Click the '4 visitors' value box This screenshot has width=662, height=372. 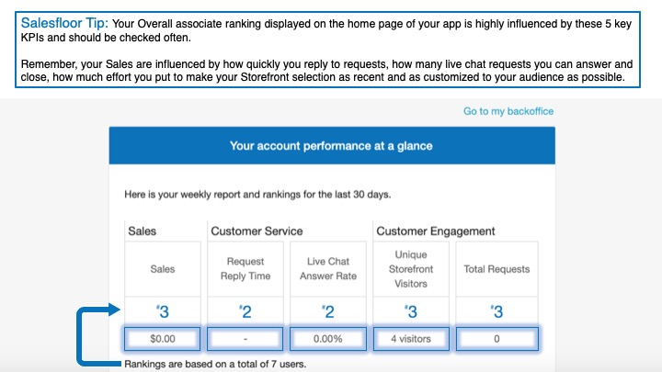[x=411, y=339]
